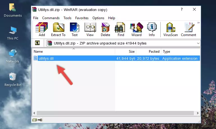Sort by Packed column header

149,52
